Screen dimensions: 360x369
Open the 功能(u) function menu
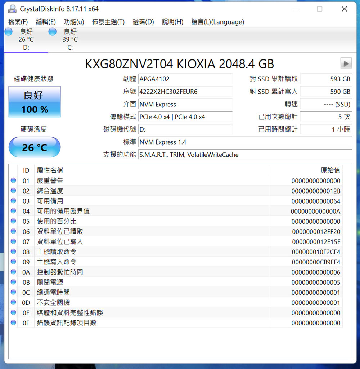tap(74, 22)
